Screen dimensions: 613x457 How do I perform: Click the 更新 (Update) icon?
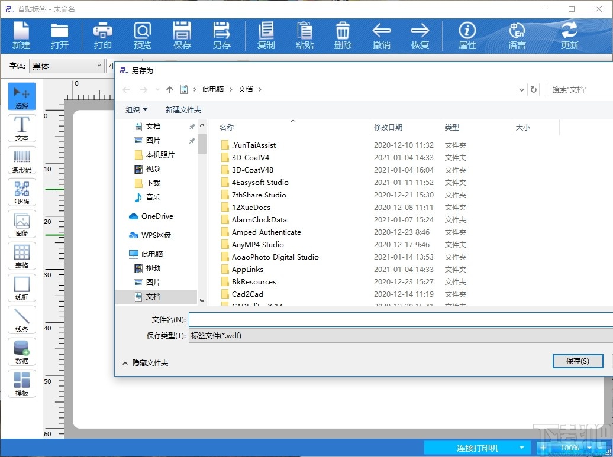(x=570, y=35)
